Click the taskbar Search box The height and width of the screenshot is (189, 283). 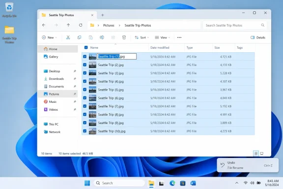[119, 183]
